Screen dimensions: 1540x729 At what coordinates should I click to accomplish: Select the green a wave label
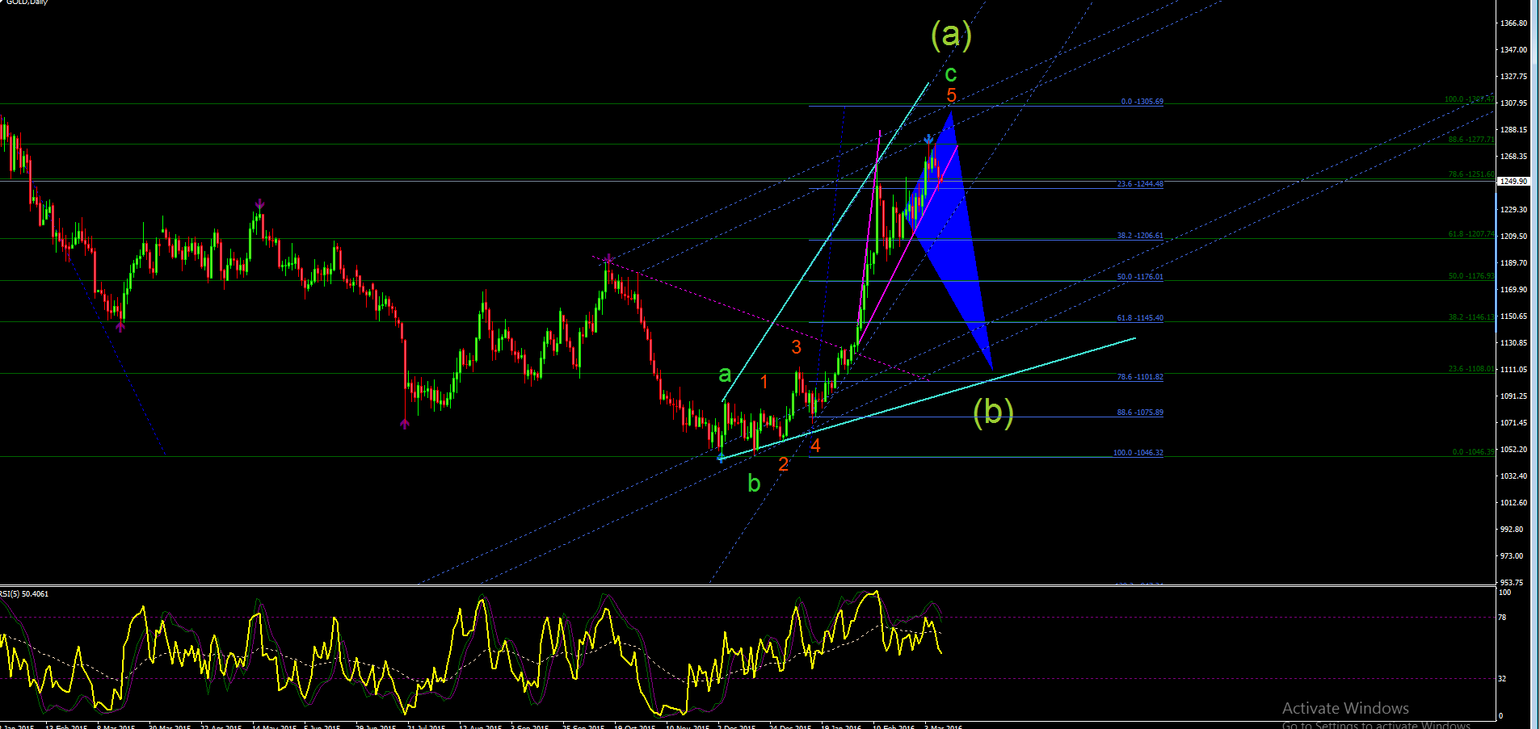pyautogui.click(x=725, y=374)
